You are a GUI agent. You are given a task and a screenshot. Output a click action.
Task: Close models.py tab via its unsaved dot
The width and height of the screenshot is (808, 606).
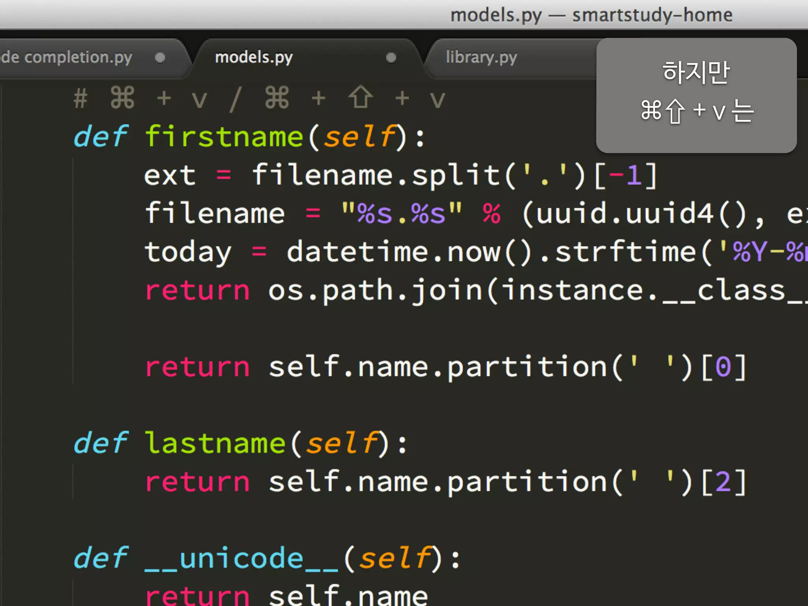(x=391, y=58)
